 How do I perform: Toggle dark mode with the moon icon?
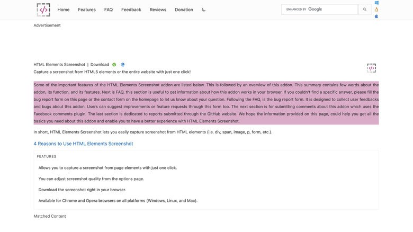(x=204, y=10)
